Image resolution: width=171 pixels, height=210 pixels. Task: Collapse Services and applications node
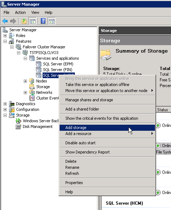(x=26, y=58)
